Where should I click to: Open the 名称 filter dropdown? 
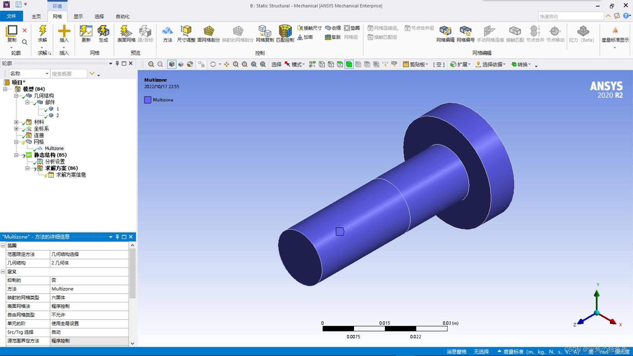click(x=47, y=74)
